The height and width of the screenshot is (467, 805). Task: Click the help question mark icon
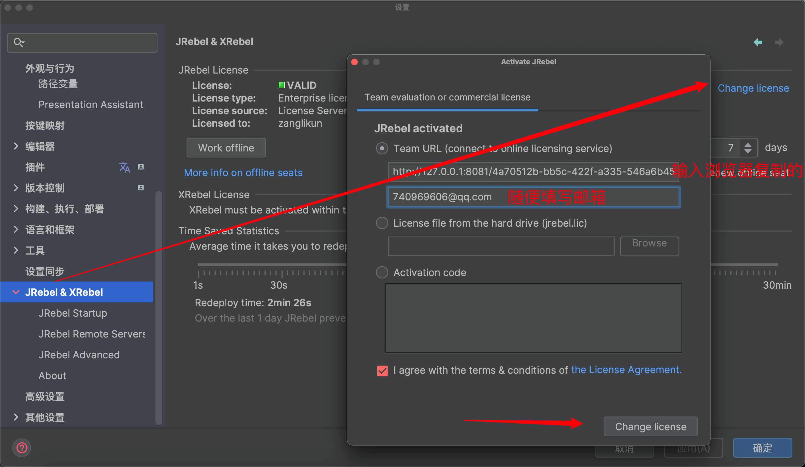[x=22, y=448]
